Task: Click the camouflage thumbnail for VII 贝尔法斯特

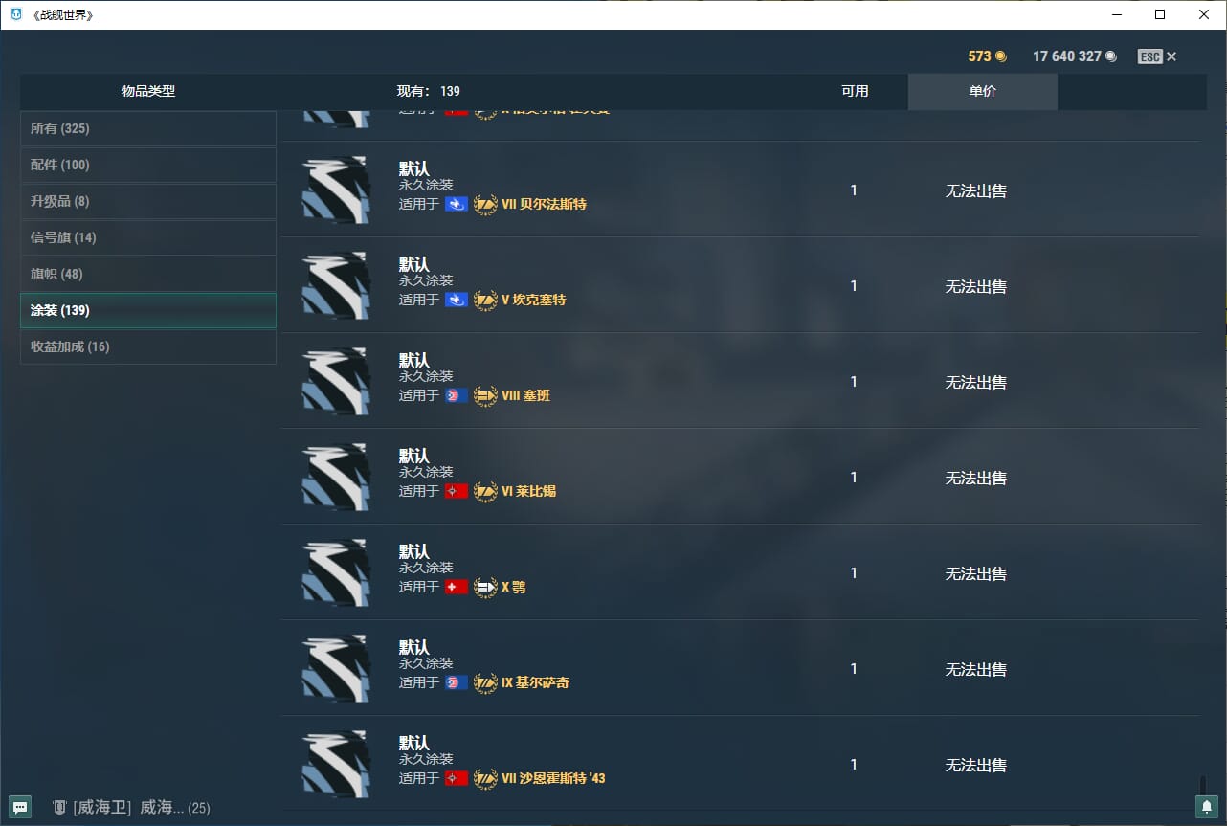Action: [x=336, y=190]
